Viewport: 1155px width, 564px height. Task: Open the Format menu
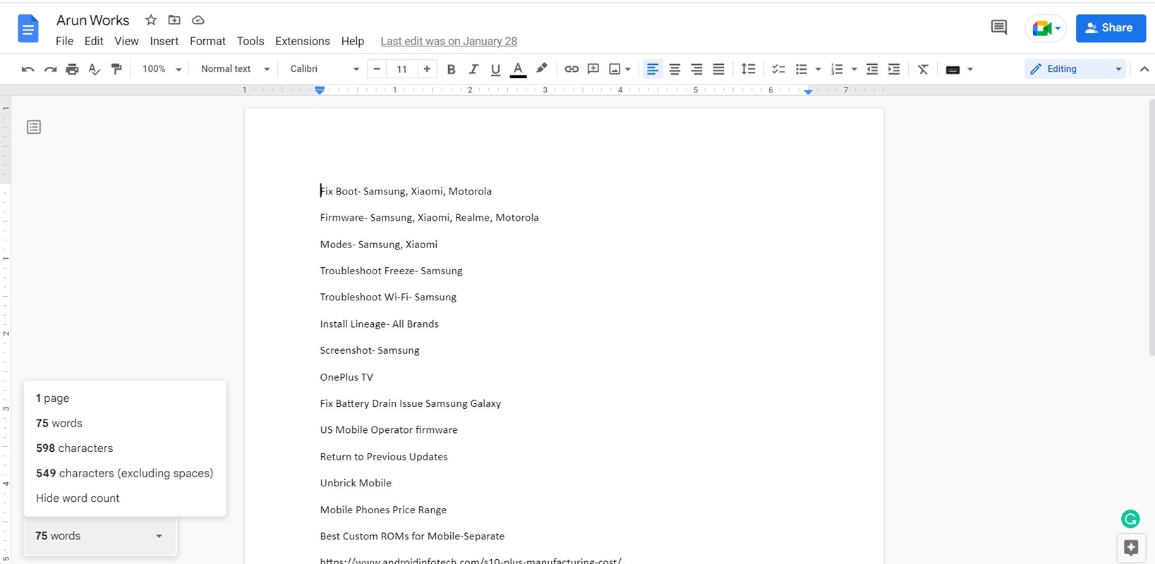click(x=207, y=41)
